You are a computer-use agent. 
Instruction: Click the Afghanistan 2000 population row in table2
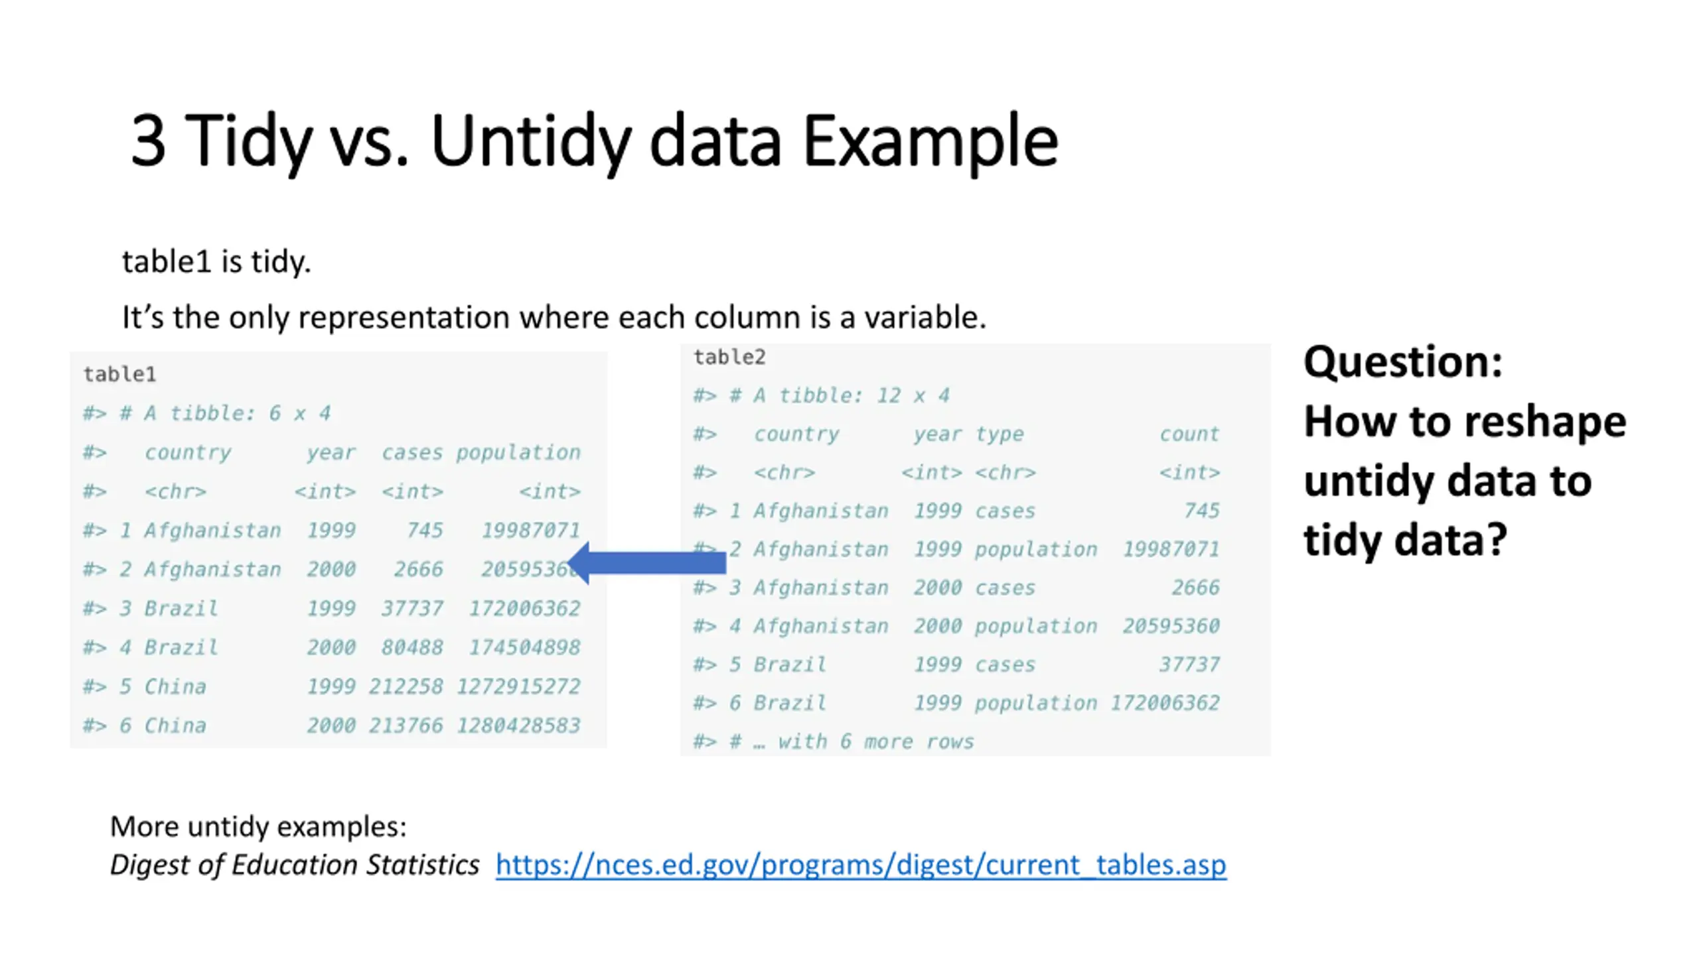[956, 626]
